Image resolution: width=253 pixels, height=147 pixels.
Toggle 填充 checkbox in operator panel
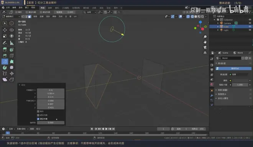38,111
